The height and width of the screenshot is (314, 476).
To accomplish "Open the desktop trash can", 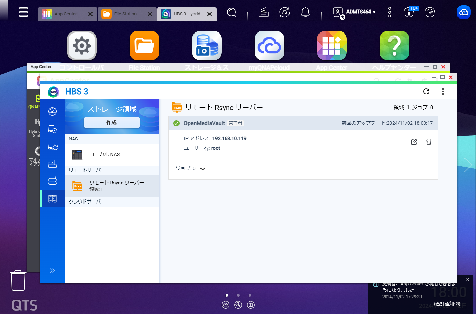I will point(18,280).
